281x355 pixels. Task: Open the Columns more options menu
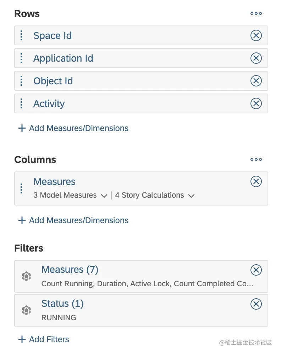256,160
